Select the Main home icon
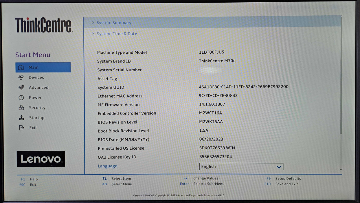The height and width of the screenshot is (203, 360). pos(21,67)
